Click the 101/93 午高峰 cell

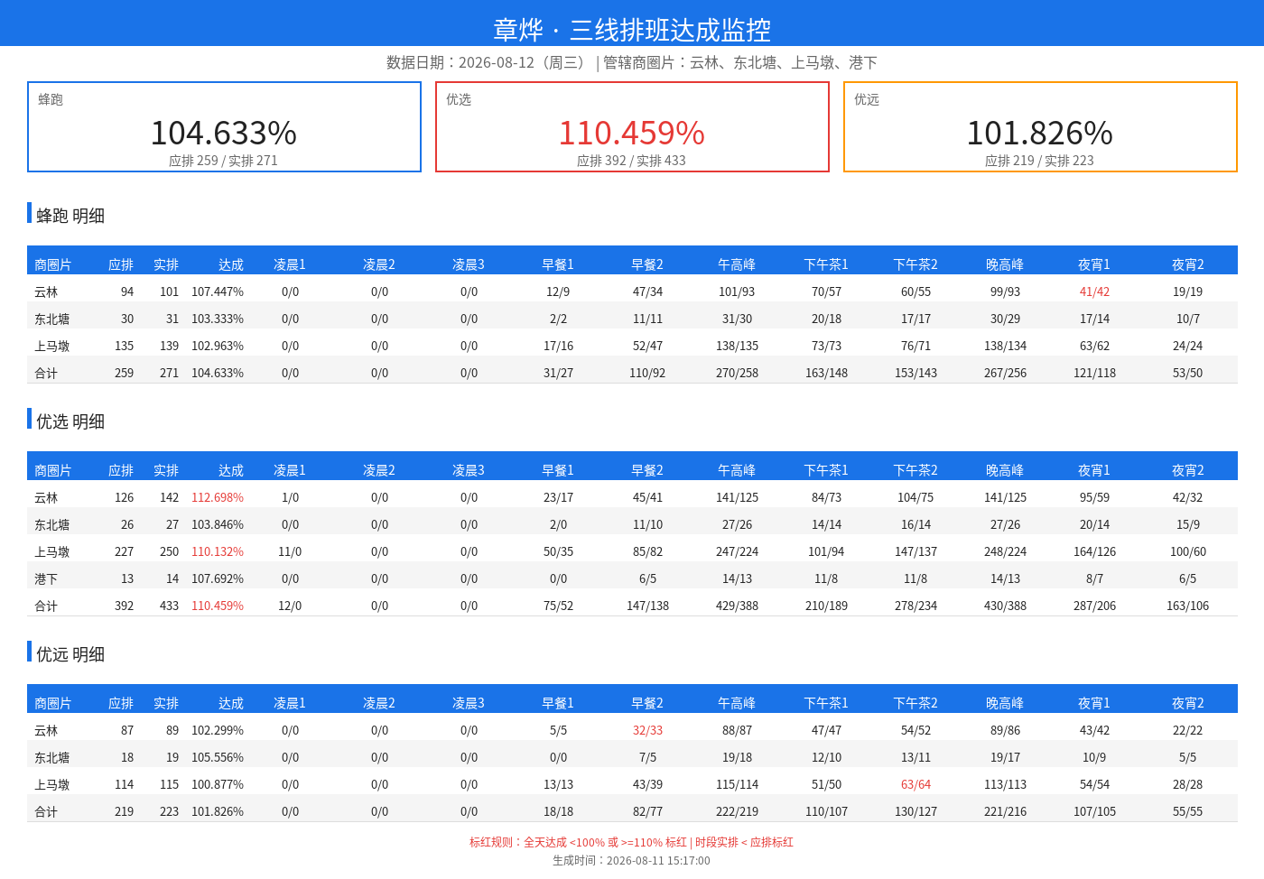pos(737,291)
